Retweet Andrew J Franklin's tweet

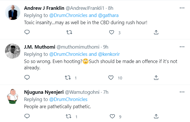69,32
